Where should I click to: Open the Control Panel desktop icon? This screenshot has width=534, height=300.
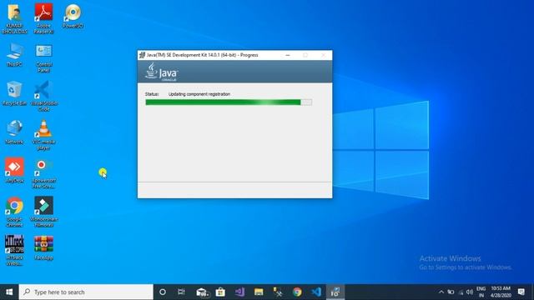pyautogui.click(x=43, y=57)
